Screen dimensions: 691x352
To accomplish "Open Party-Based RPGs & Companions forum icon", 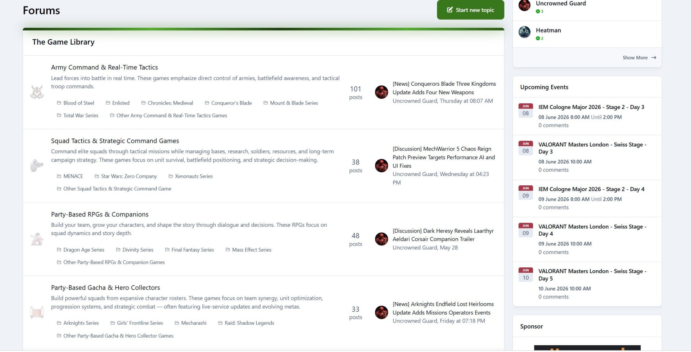I will pyautogui.click(x=37, y=239).
